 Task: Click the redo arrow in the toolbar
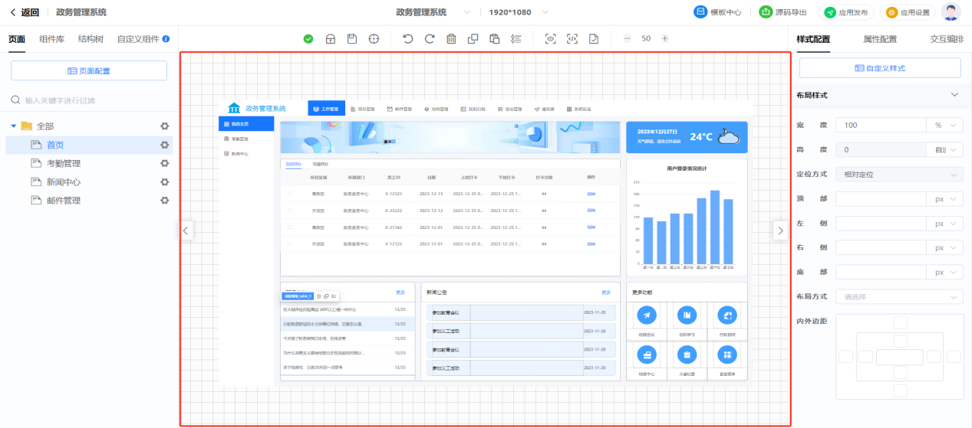point(430,38)
